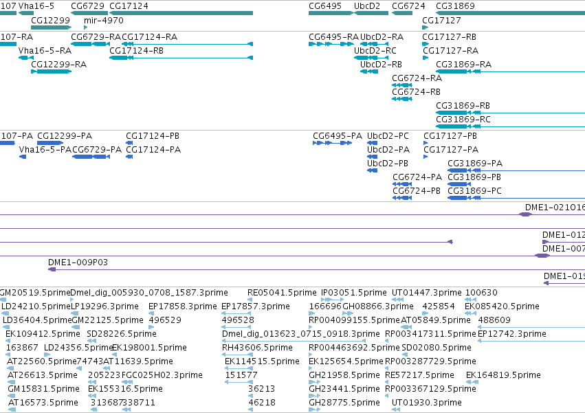Viewport: 585px width, 413px height.
Task: Select EST RE05041.5prime
Action: pyautogui.click(x=251, y=300)
